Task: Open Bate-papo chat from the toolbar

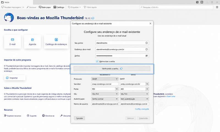Action: (45, 7)
